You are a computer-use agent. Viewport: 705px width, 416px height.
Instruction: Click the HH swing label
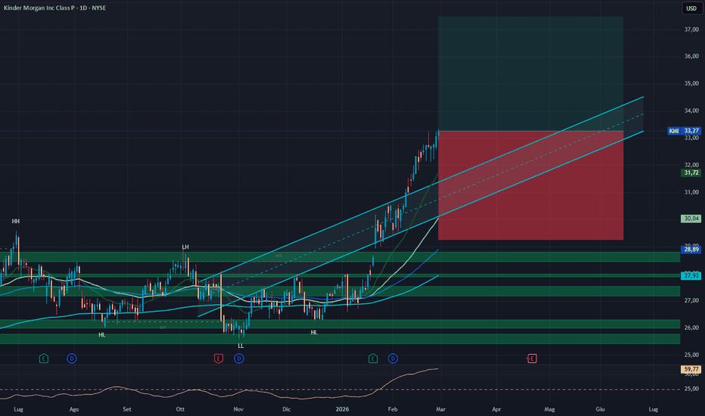pyautogui.click(x=16, y=222)
